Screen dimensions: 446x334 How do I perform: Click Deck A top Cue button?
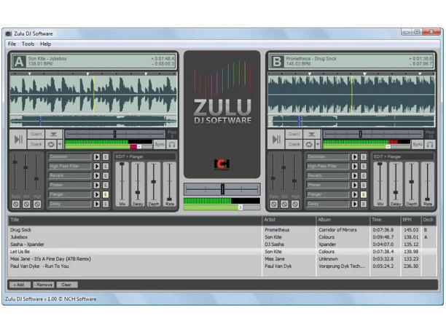[36, 134]
